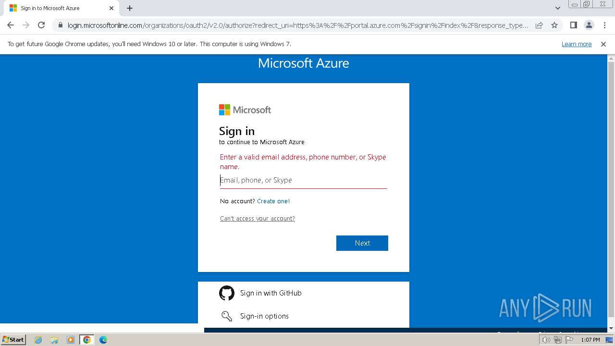Click the volume speaker tray icon
Image resolution: width=615 pixels, height=346 pixels.
pyautogui.click(x=546, y=340)
